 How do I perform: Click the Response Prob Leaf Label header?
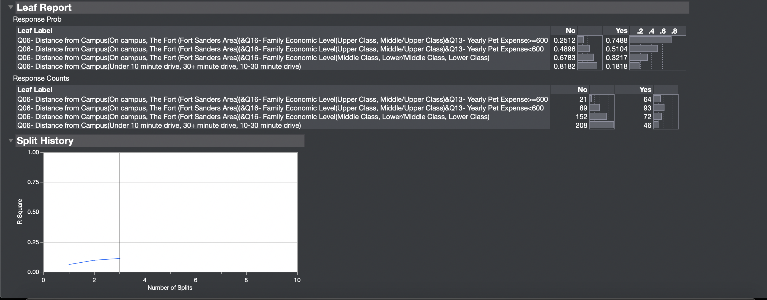[34, 31]
